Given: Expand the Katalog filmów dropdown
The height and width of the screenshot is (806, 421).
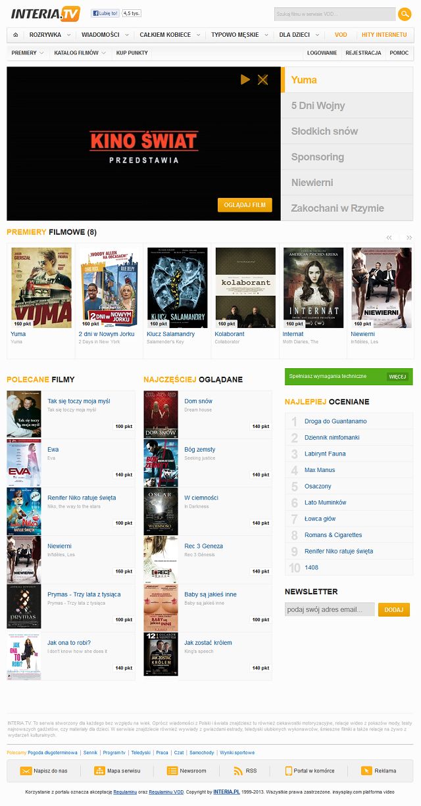Looking at the screenshot, I should (x=80, y=53).
